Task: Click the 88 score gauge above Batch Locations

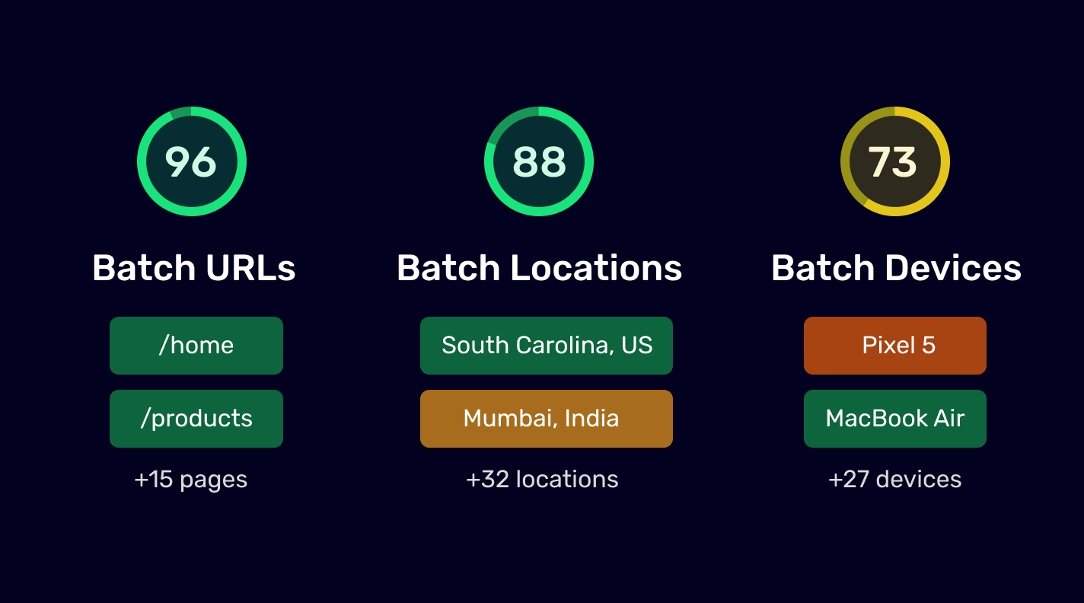Action: pyautogui.click(x=538, y=161)
